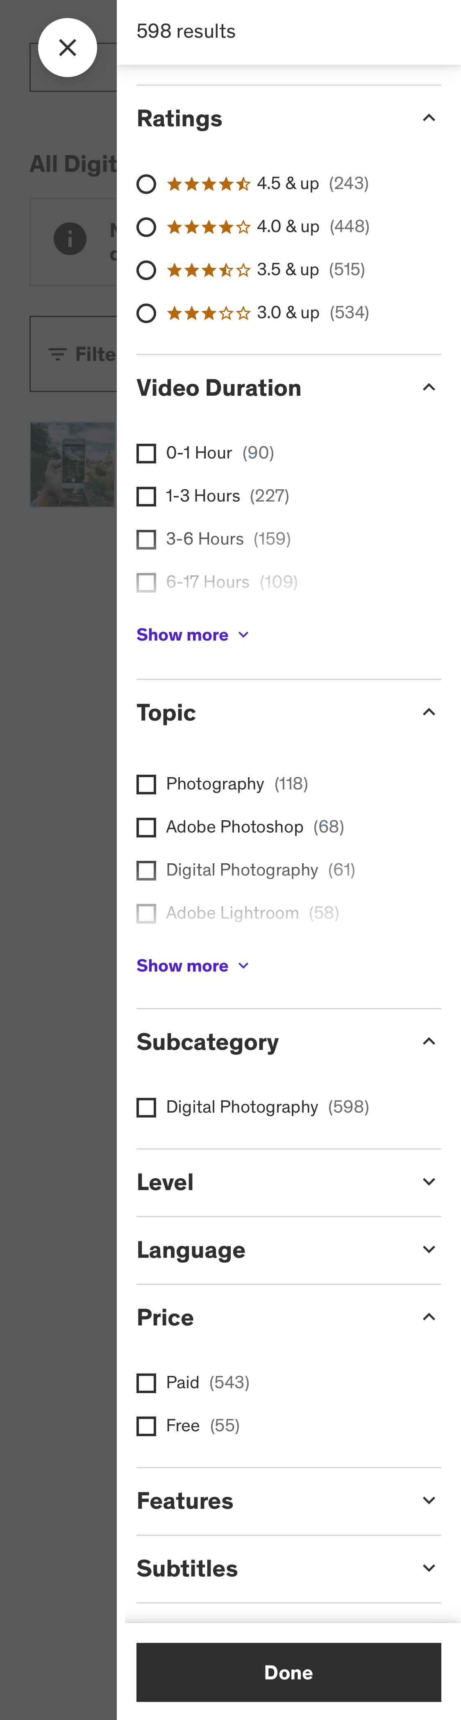461x1720 pixels.
Task: Click the info icon near the notice
Action: (x=70, y=238)
